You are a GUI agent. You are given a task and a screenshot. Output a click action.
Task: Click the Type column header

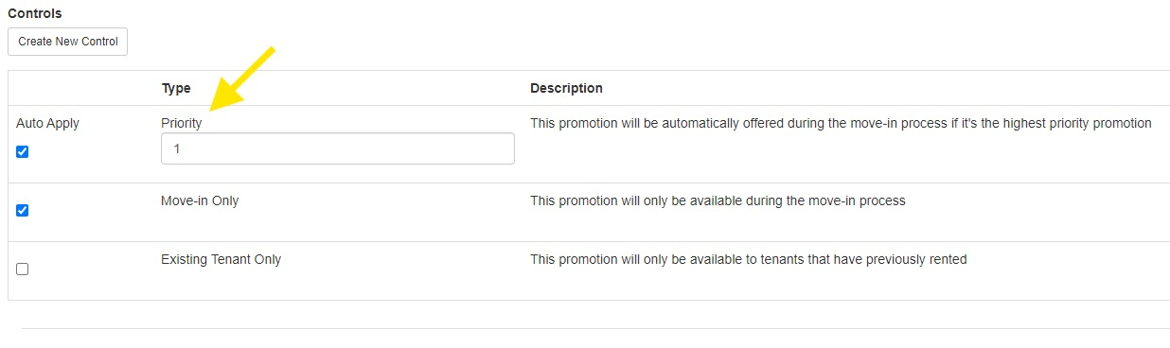tap(176, 88)
